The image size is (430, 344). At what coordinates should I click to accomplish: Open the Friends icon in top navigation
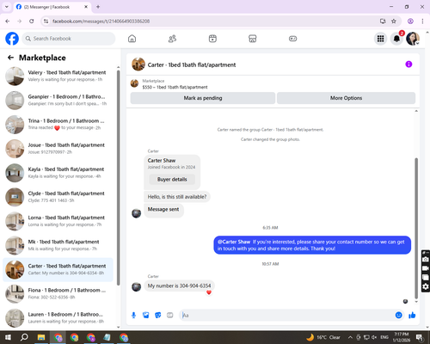172,39
